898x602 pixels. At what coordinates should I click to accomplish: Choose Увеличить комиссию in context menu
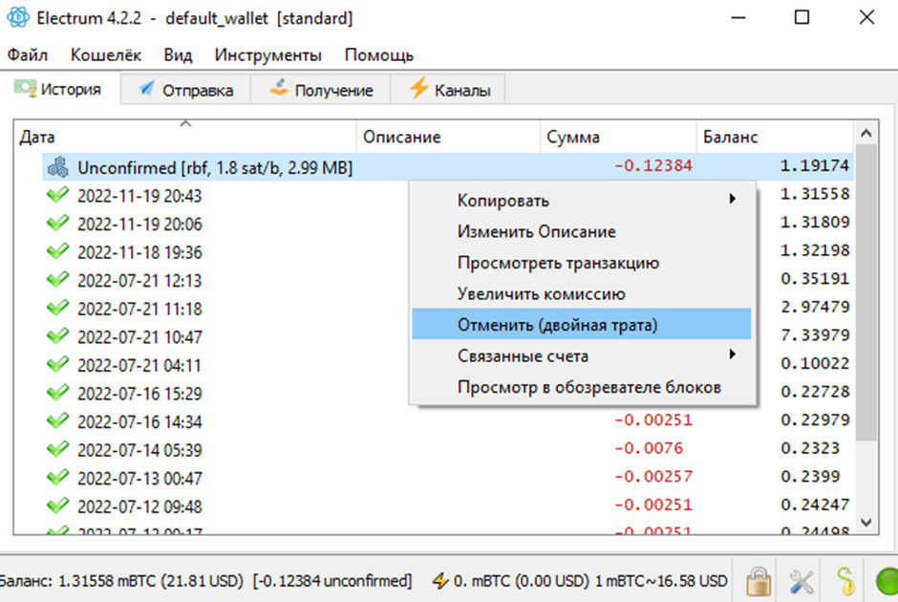(582, 293)
